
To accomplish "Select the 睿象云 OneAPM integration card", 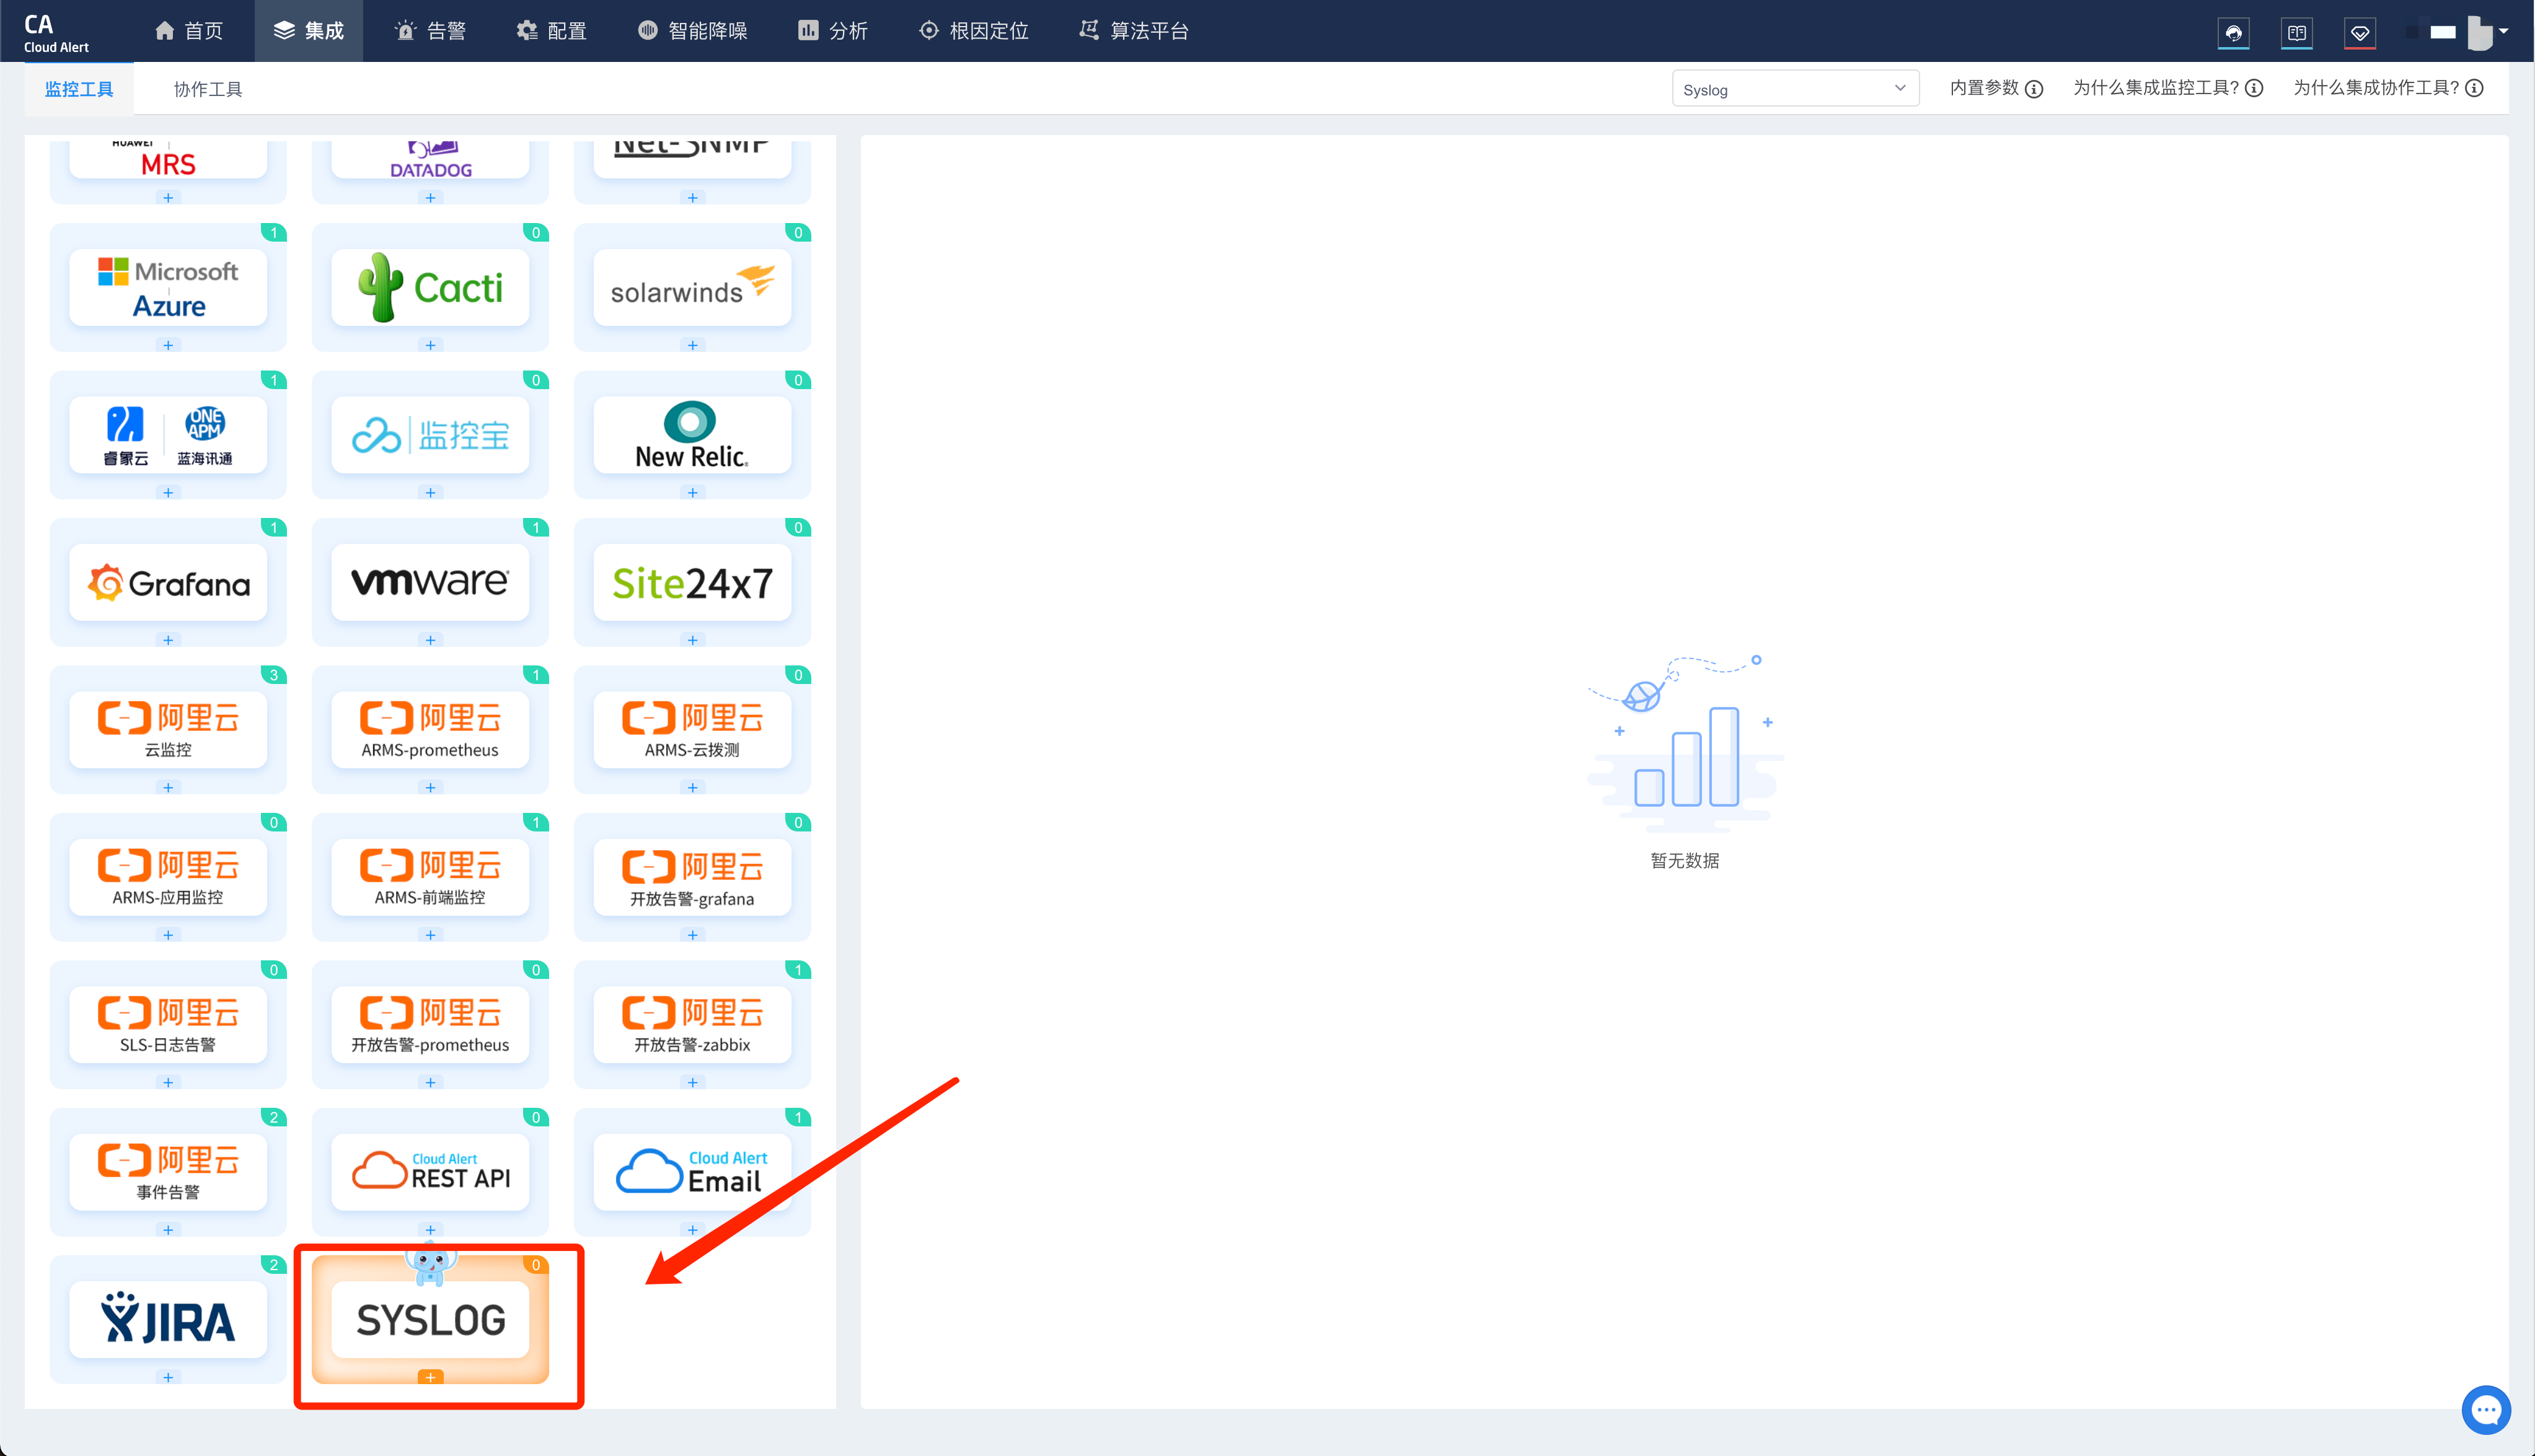I will [168, 435].
